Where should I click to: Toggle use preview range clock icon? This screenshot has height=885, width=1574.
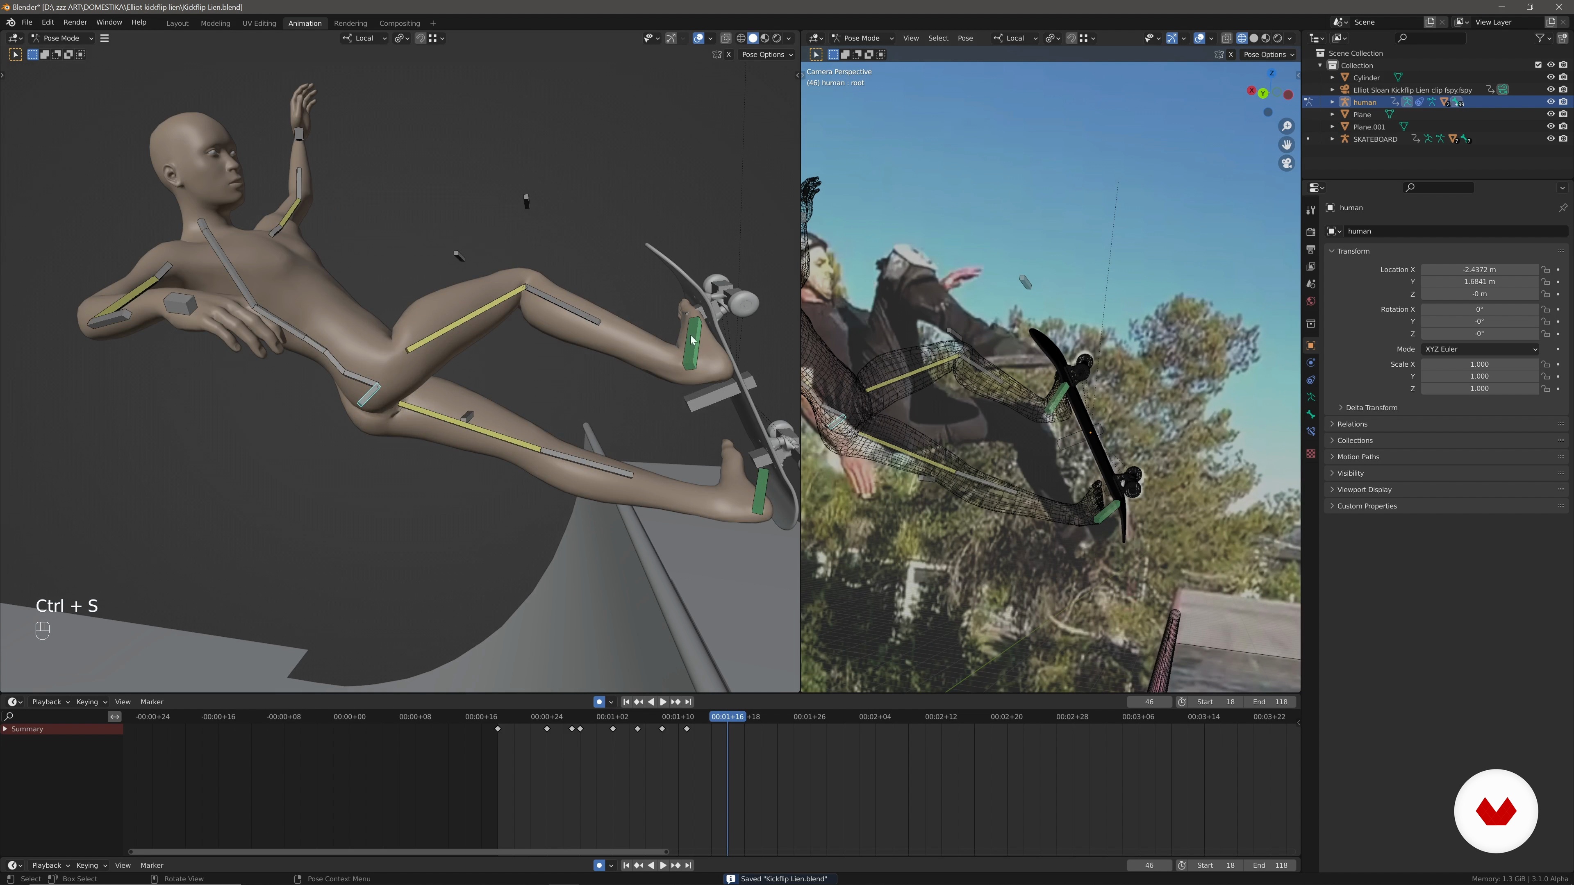pyautogui.click(x=1182, y=702)
